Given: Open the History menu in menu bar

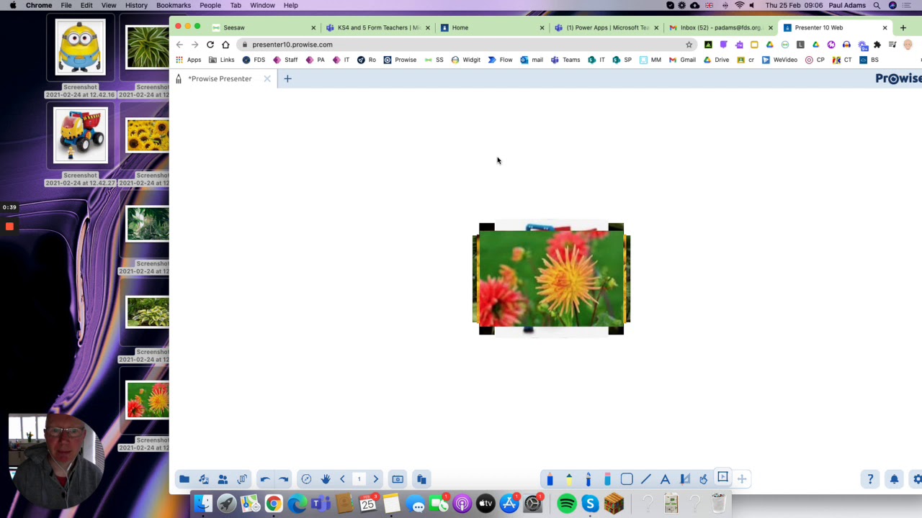Looking at the screenshot, I should (x=136, y=5).
